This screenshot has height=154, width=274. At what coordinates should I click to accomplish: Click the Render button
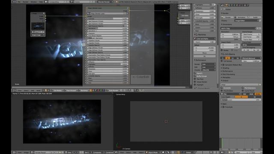point(227,17)
